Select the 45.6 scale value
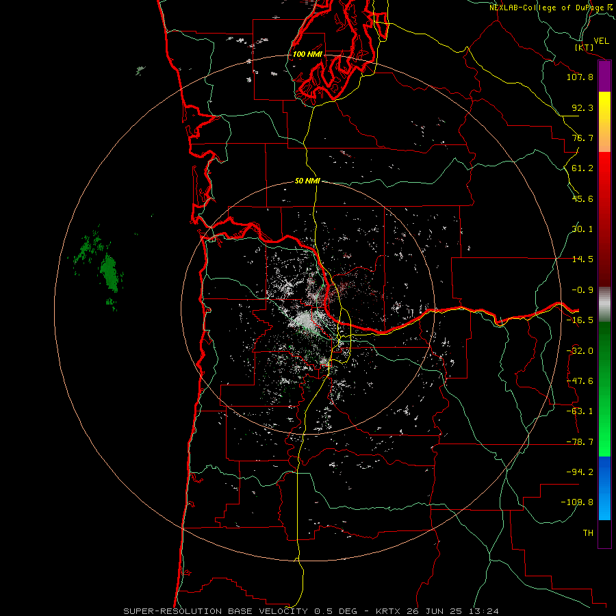This screenshot has width=616, height=616. coord(582,198)
